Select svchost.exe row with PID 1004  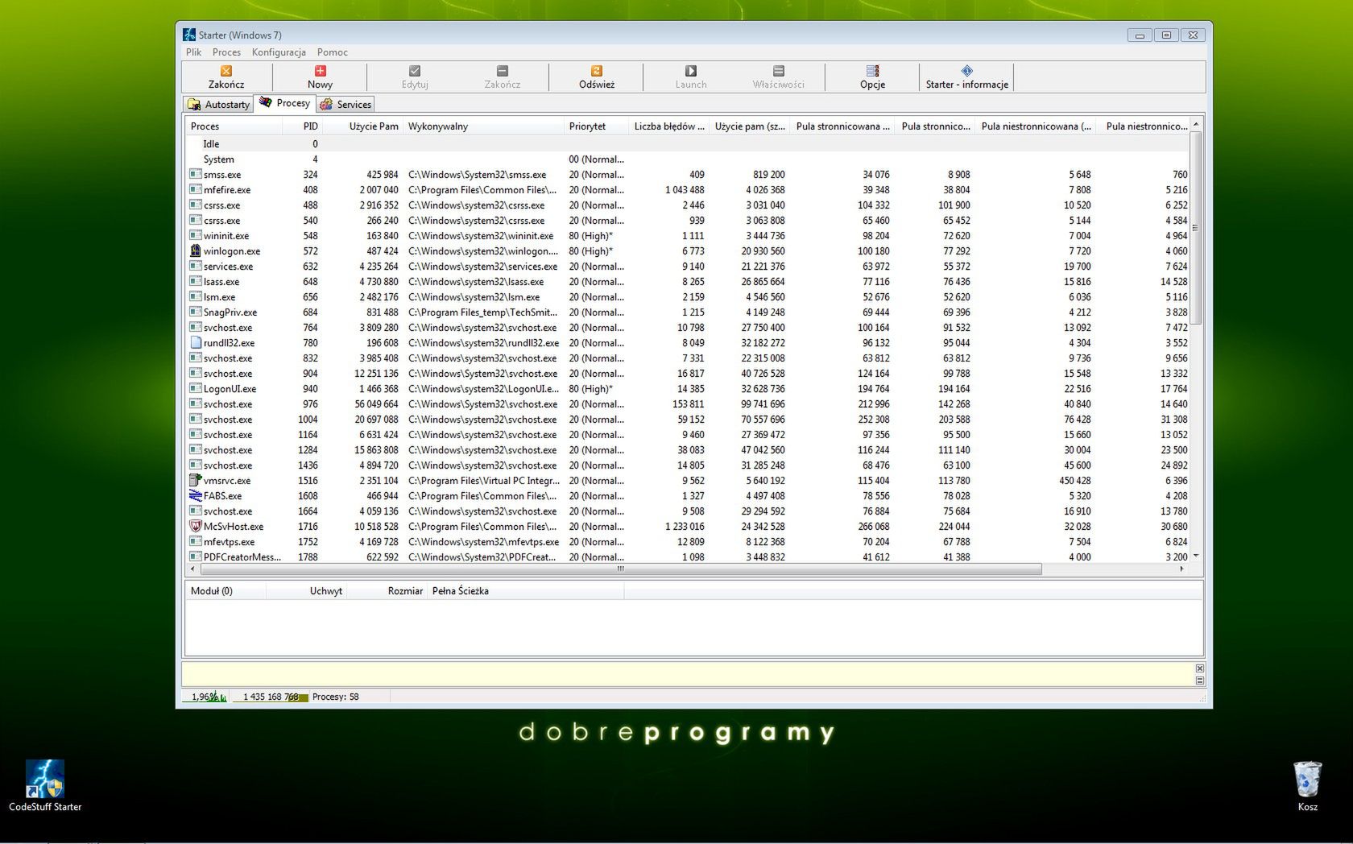688,419
